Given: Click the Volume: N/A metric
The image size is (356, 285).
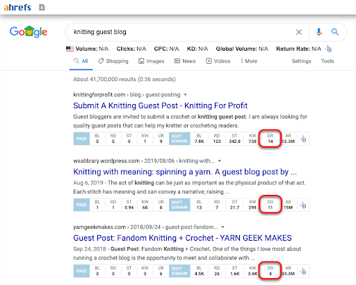Looking at the screenshot, I should (x=92, y=49).
